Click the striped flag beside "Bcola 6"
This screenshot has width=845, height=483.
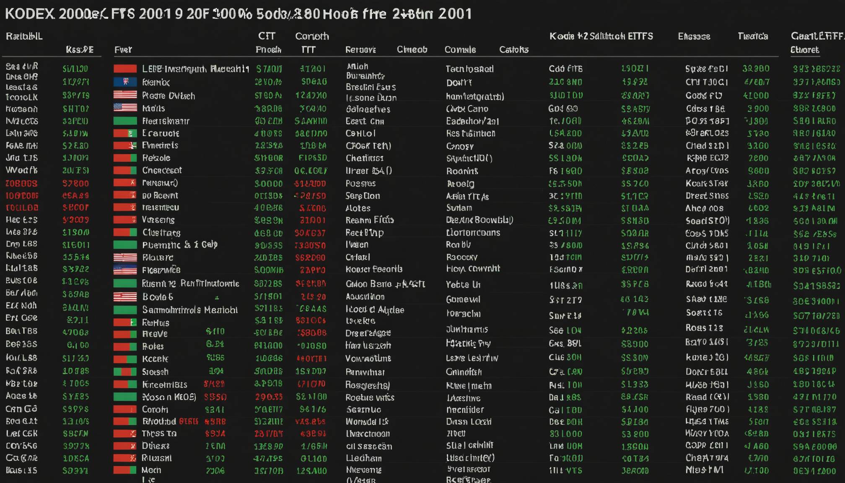125,297
